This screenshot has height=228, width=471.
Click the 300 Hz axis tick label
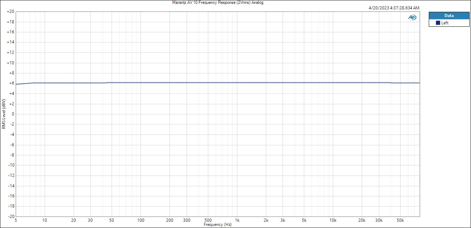pyautogui.click(x=187, y=220)
